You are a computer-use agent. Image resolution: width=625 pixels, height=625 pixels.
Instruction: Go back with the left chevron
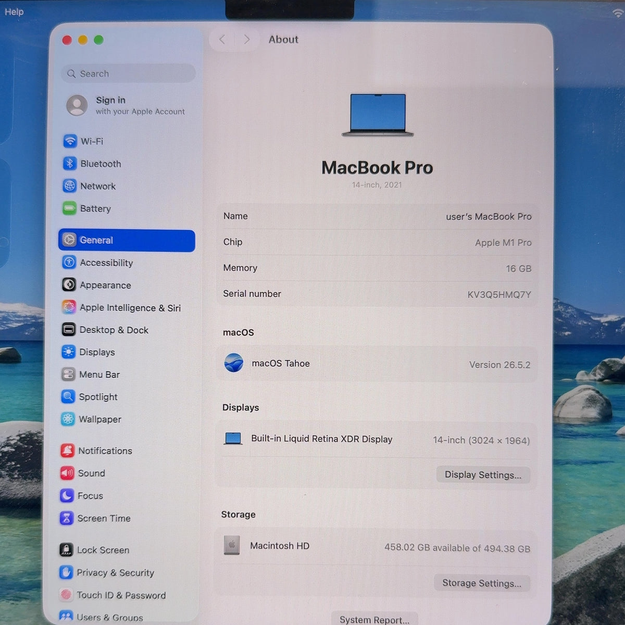222,40
